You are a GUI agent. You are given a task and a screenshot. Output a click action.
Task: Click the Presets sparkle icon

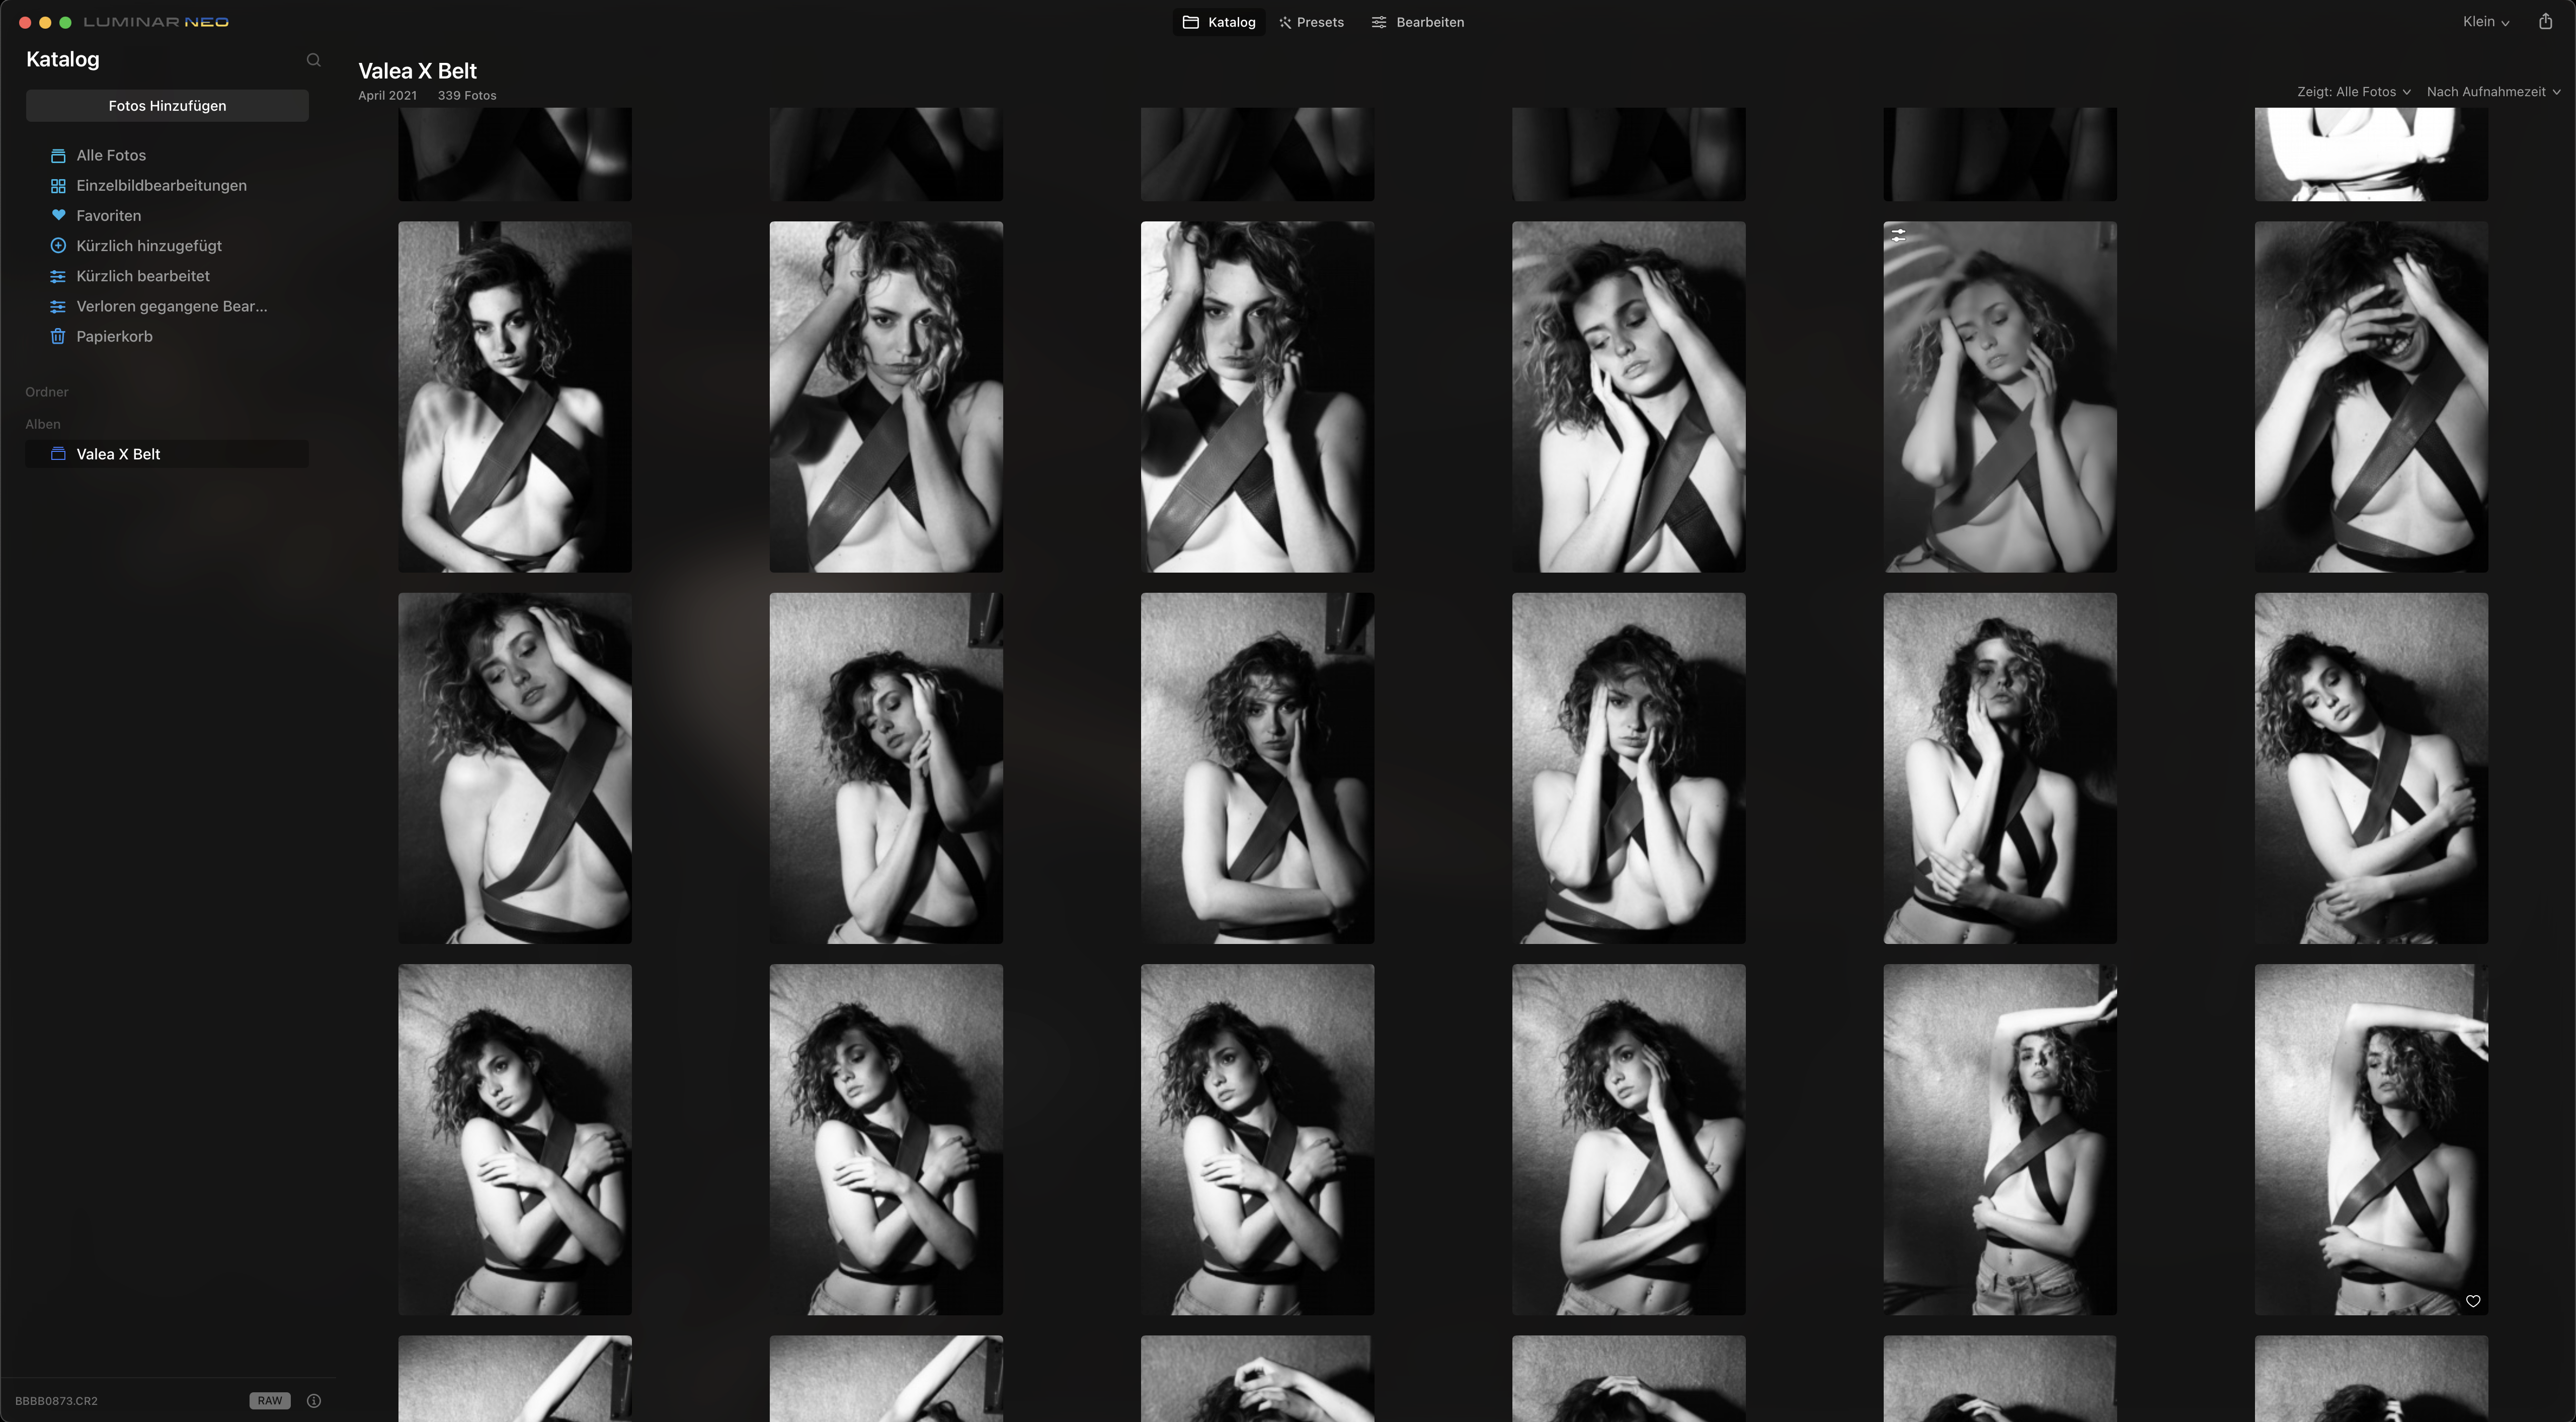click(1285, 22)
